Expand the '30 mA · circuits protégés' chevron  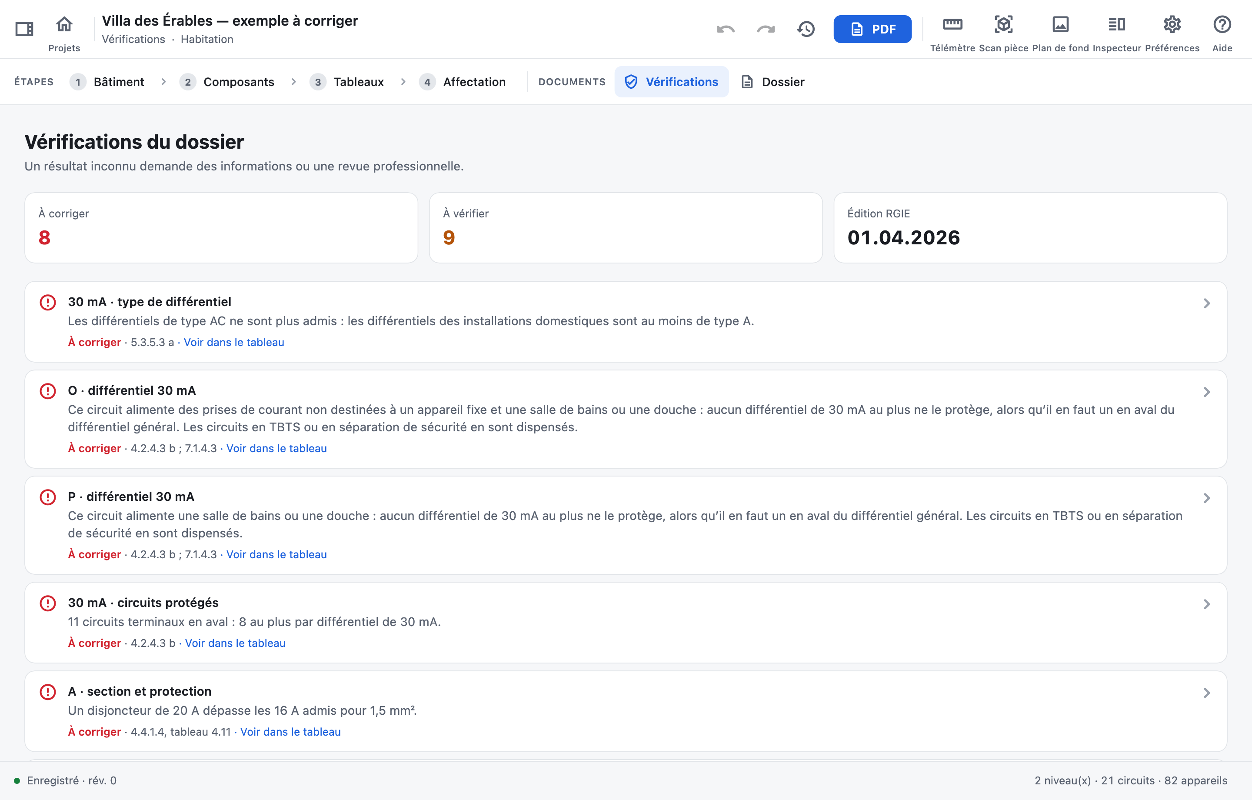point(1206,604)
